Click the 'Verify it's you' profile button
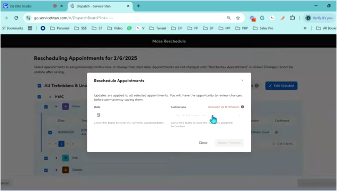This screenshot has width=337, height=191. pyautogui.click(x=319, y=18)
